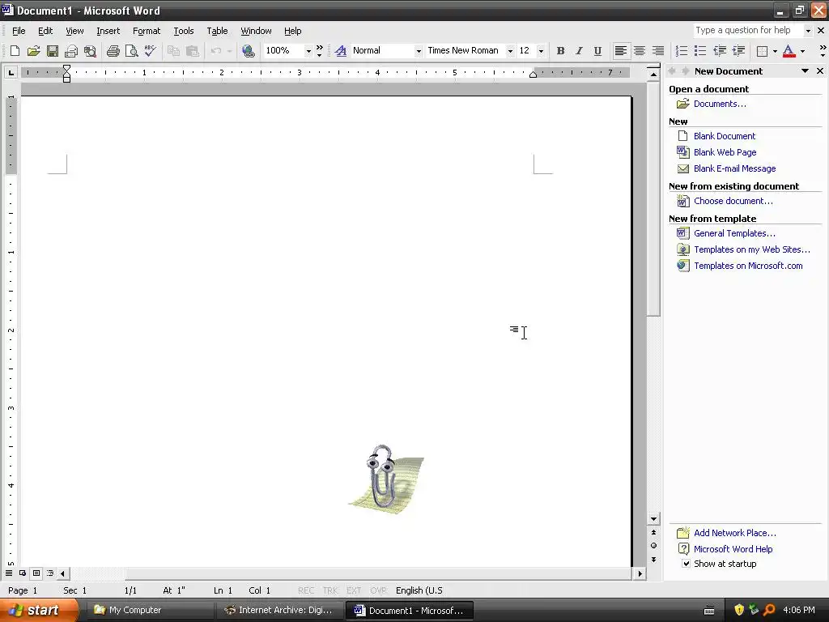Screen dimensions: 829x622
Task: Switch to Web Layout view icon
Action: pyautogui.click(x=23, y=573)
